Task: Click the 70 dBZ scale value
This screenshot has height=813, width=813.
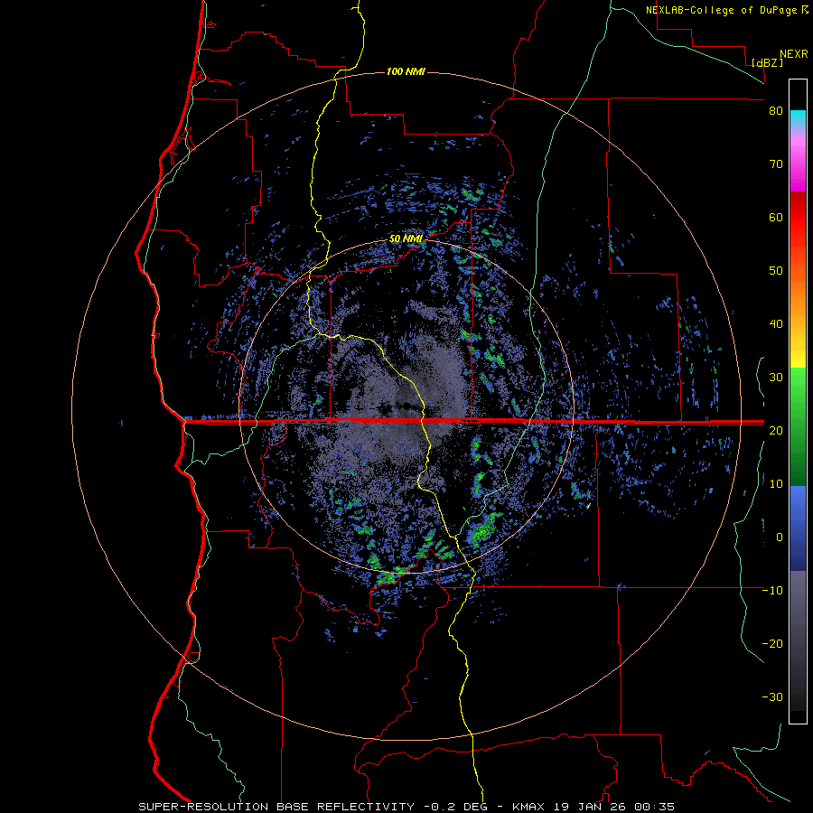Action: point(776,164)
